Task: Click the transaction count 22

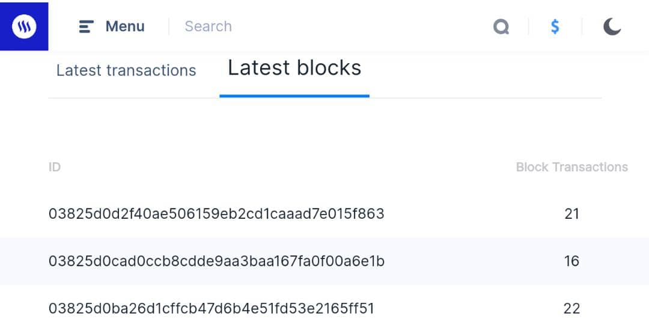Action: point(571,308)
